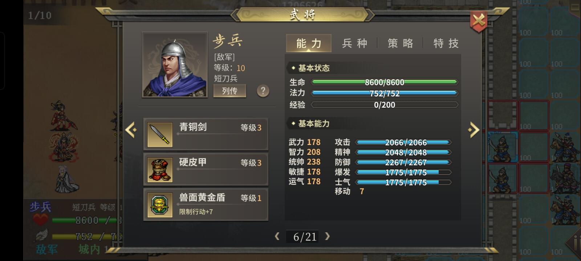This screenshot has width=581, height=261.
Task: Go to the next general with right arrow
Action: 474,130
